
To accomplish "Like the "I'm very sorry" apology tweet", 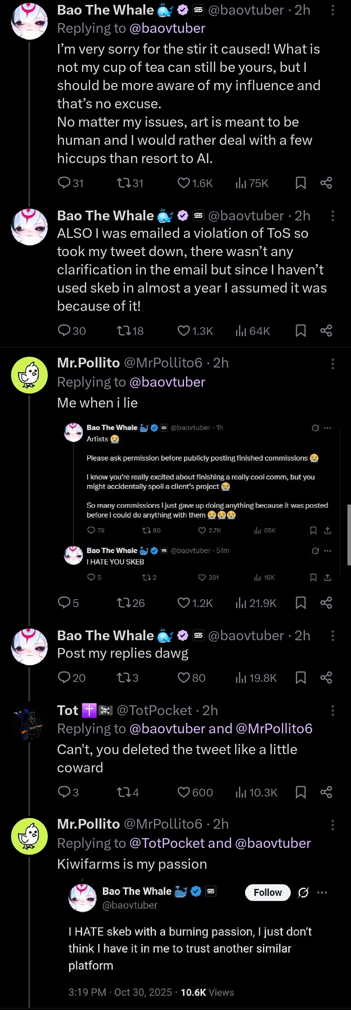I will pos(184,183).
